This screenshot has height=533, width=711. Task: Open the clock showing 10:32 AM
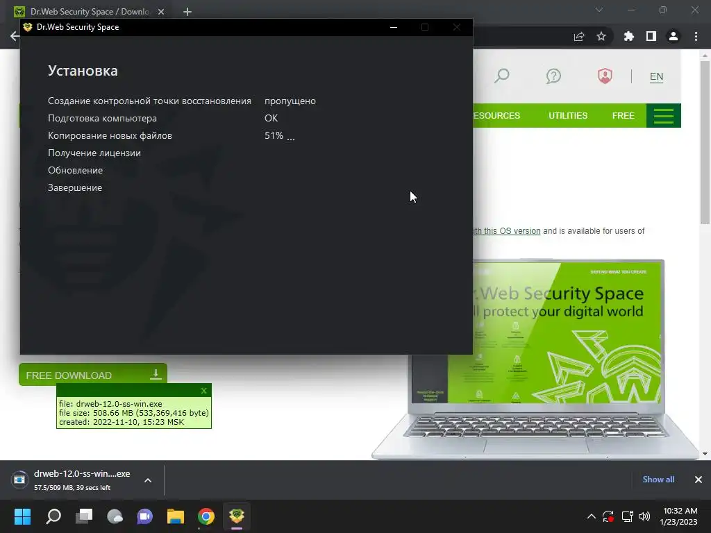tap(678, 516)
